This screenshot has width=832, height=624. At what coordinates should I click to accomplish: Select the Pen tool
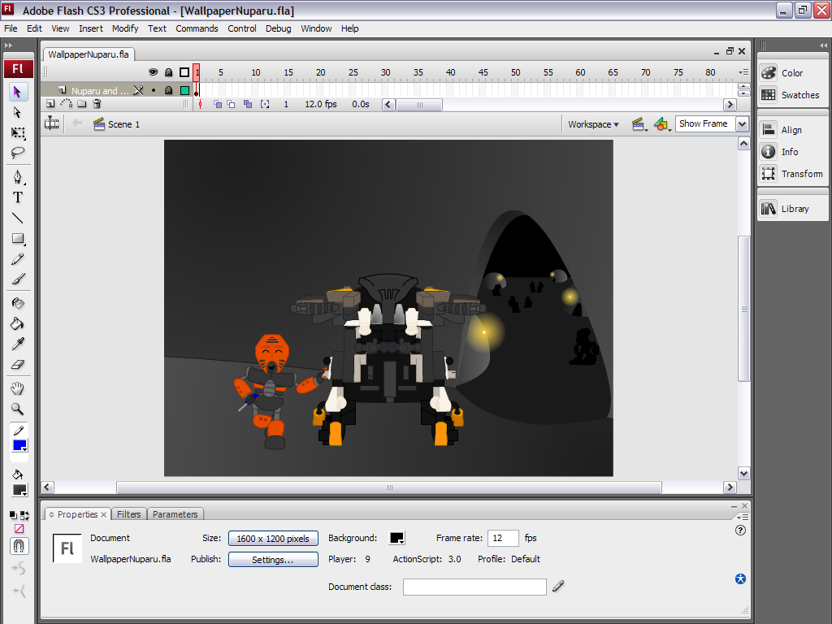(18, 177)
